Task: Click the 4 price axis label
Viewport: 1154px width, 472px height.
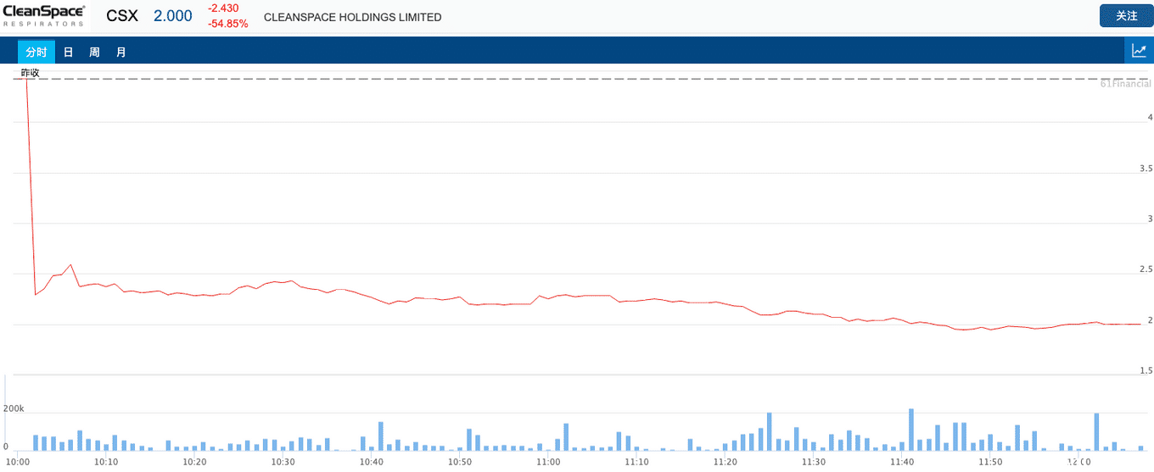Action: pyautogui.click(x=1150, y=117)
